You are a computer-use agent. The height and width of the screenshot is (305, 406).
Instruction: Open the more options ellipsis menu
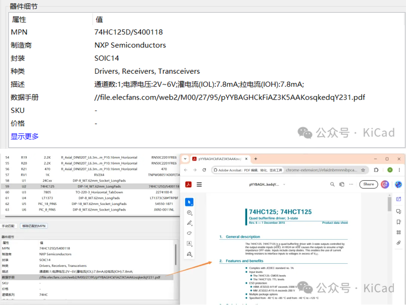[352, 184]
